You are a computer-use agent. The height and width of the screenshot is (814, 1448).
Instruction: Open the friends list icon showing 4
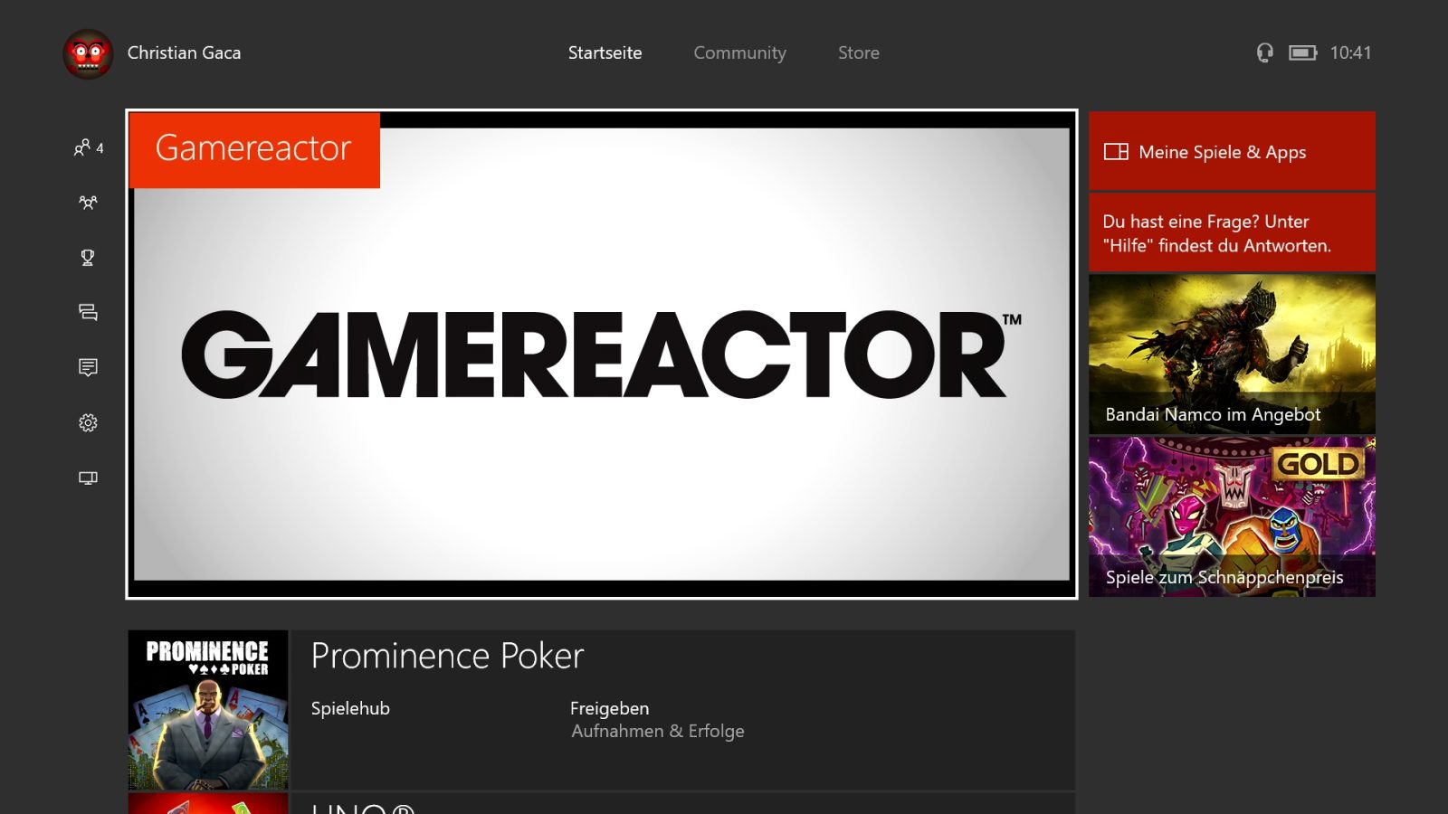[x=88, y=147]
